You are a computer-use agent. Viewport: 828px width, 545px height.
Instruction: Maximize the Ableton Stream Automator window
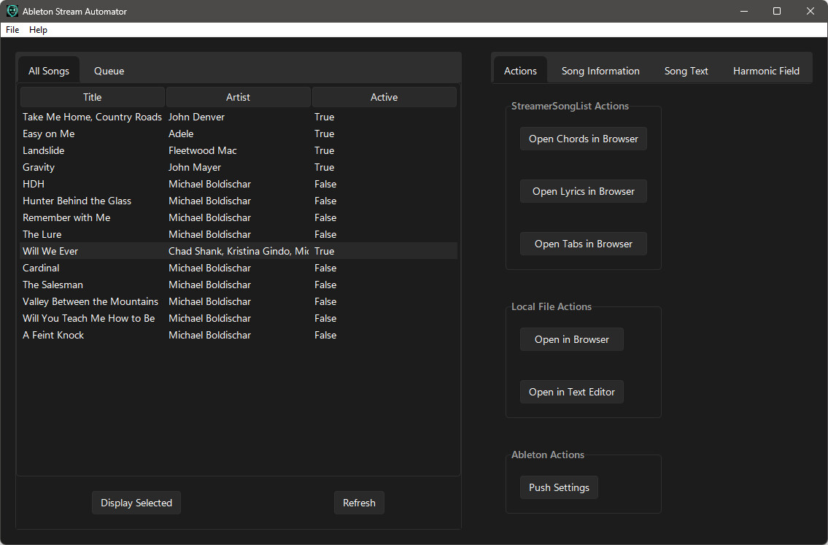(x=777, y=11)
